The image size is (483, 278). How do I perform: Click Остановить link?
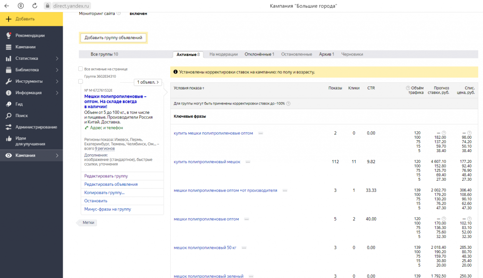click(96, 201)
